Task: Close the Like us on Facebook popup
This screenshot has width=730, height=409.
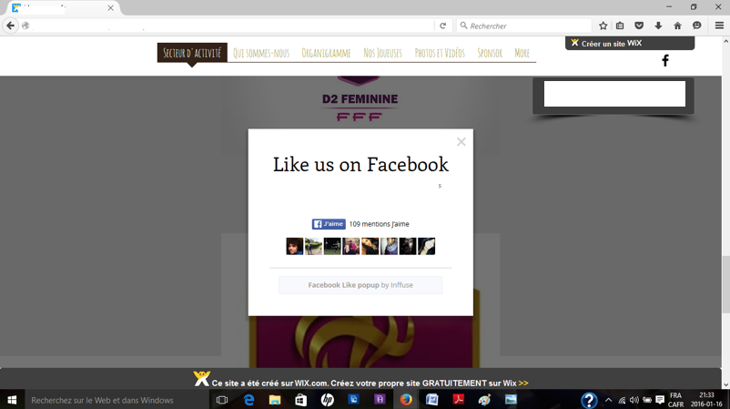Action: coord(461,141)
